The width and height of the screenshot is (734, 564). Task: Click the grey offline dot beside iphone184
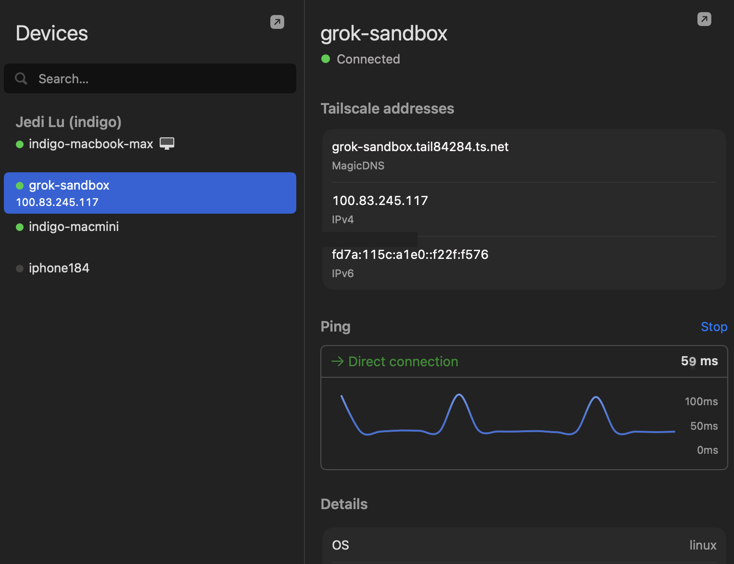pyautogui.click(x=20, y=269)
